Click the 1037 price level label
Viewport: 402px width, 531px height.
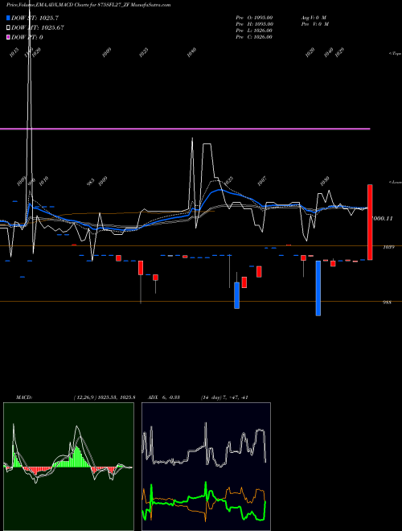(x=388, y=247)
